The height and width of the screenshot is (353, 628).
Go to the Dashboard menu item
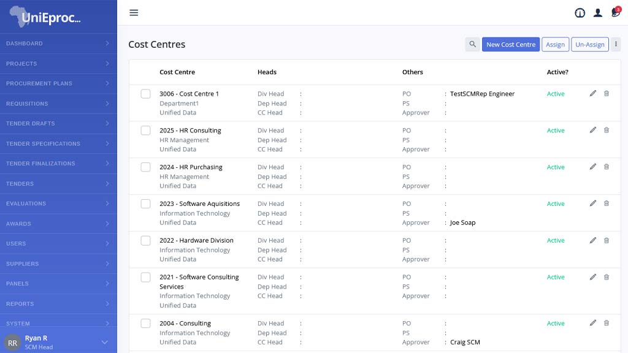[58, 44]
